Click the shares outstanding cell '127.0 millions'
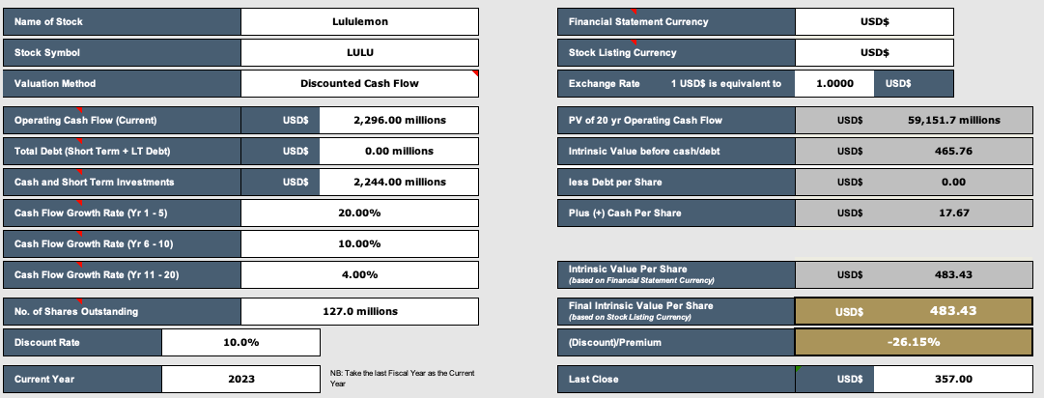Screen dimensions: 1044x398 coord(359,311)
